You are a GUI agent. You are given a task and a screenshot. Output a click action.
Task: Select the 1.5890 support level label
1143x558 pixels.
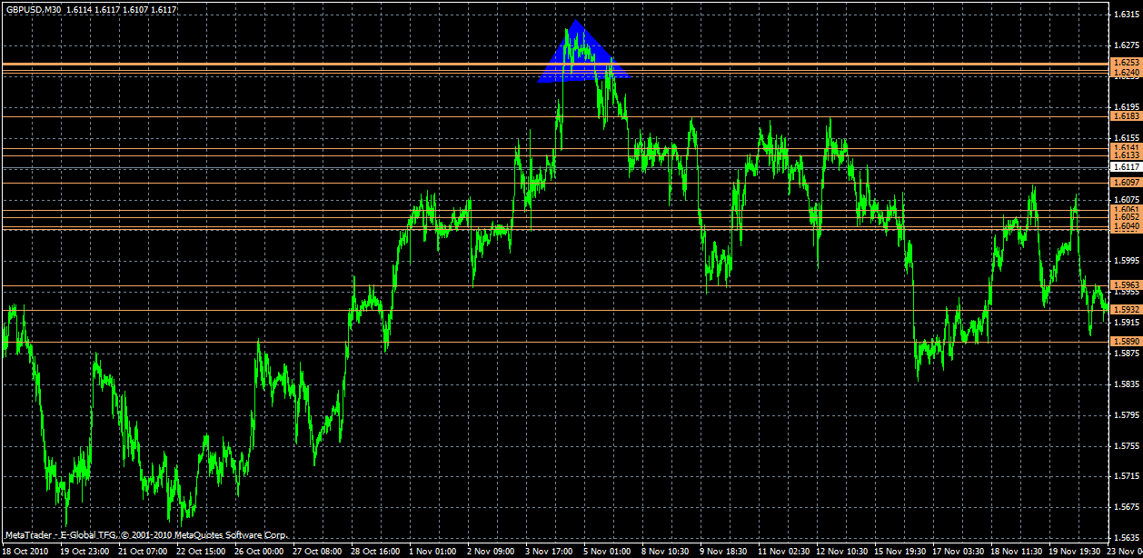(1125, 339)
